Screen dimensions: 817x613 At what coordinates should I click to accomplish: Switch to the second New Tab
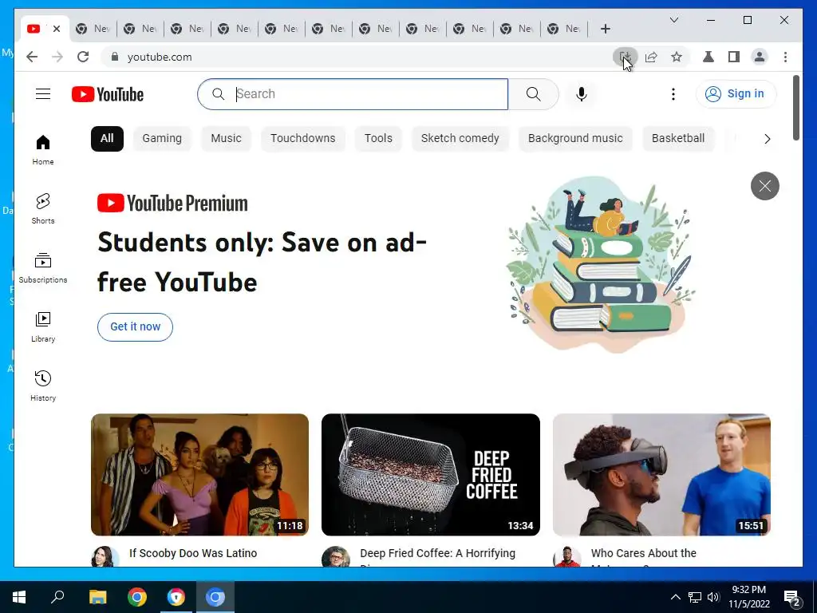(x=140, y=29)
